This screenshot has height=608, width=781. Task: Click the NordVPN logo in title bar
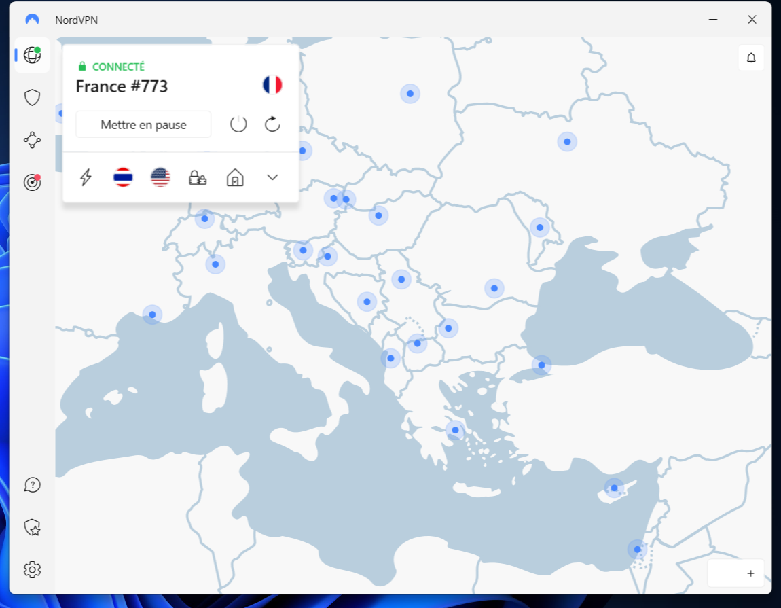(33, 20)
